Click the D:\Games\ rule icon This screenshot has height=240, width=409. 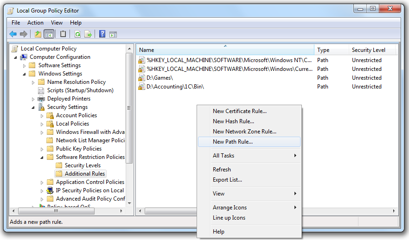pos(141,78)
